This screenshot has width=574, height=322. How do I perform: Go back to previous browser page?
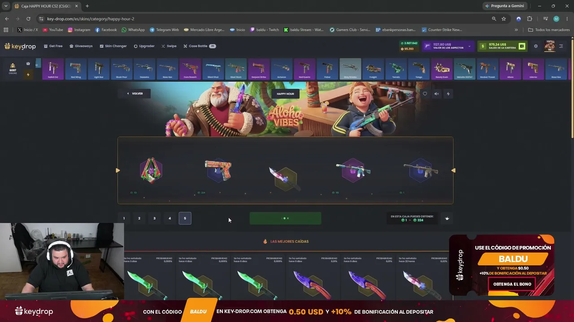click(7, 19)
